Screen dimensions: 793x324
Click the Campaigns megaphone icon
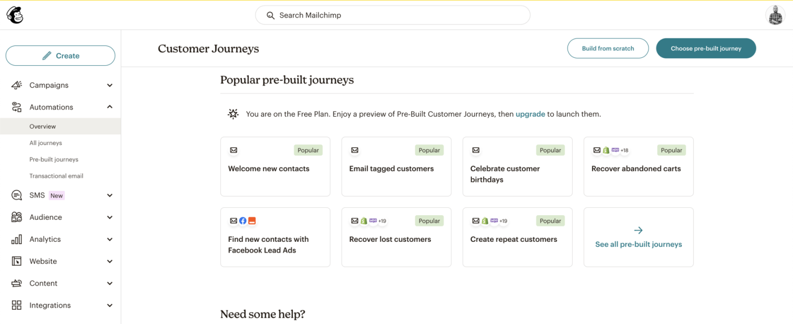pos(16,86)
